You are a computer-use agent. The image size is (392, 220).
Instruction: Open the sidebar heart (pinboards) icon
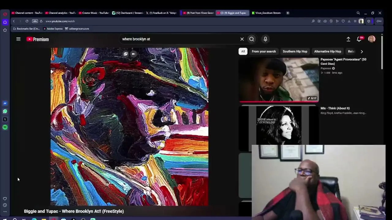(5, 199)
